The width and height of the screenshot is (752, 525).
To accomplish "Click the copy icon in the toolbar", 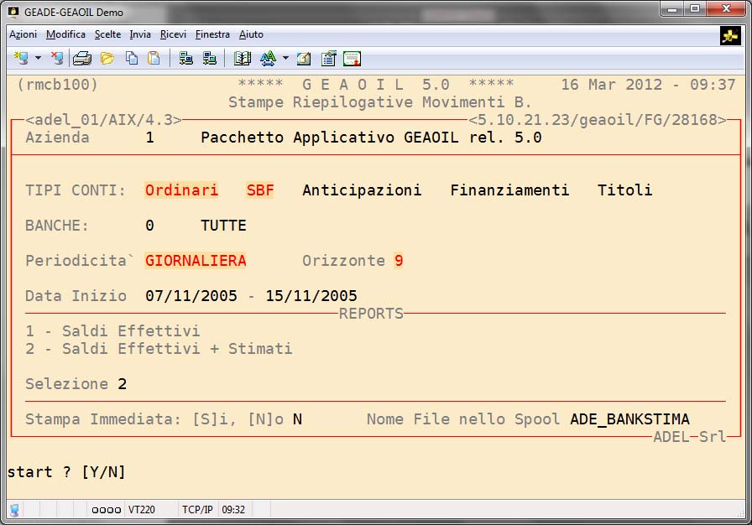I will pyautogui.click(x=131, y=59).
